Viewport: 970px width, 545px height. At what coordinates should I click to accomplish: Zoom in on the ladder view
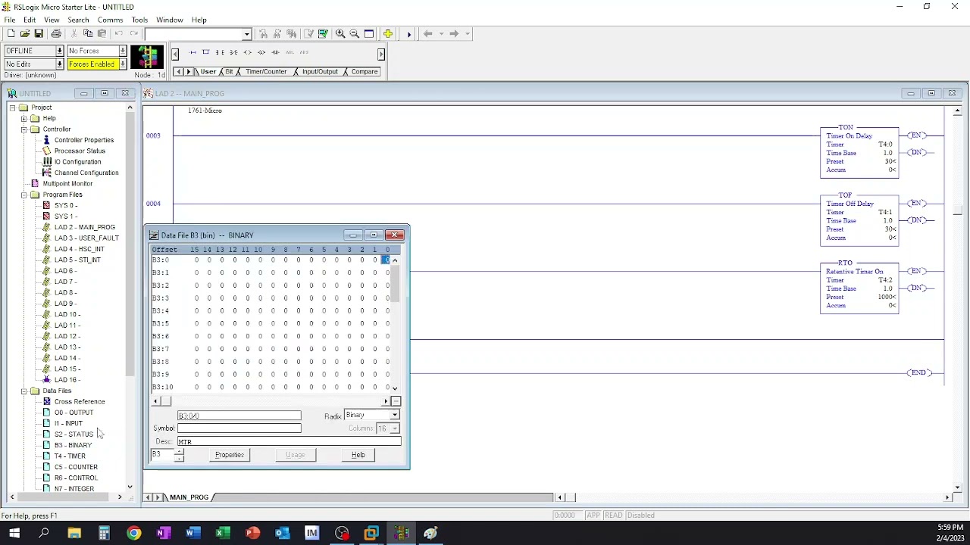(x=340, y=33)
